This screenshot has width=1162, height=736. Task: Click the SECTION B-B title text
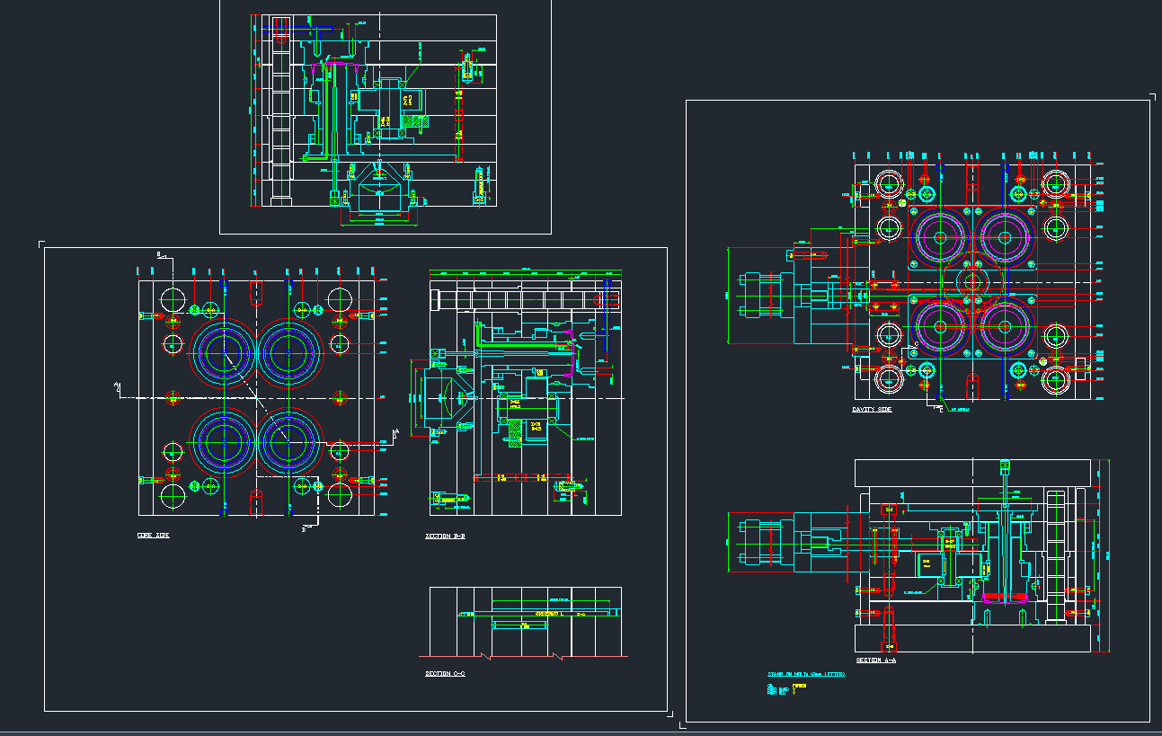(445, 536)
